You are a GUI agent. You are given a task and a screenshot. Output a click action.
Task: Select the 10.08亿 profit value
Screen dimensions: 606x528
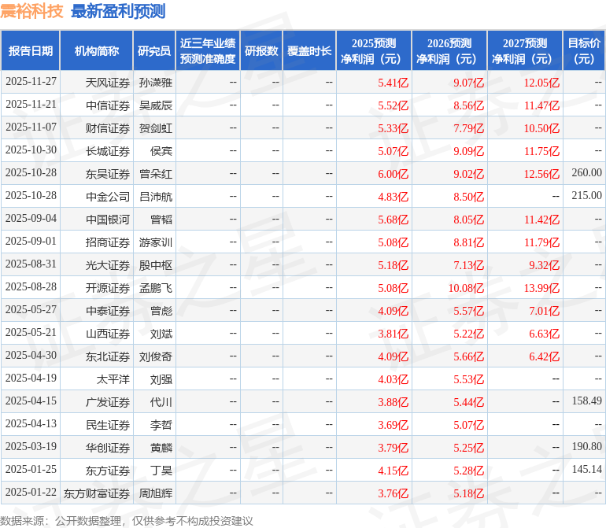pos(466,288)
